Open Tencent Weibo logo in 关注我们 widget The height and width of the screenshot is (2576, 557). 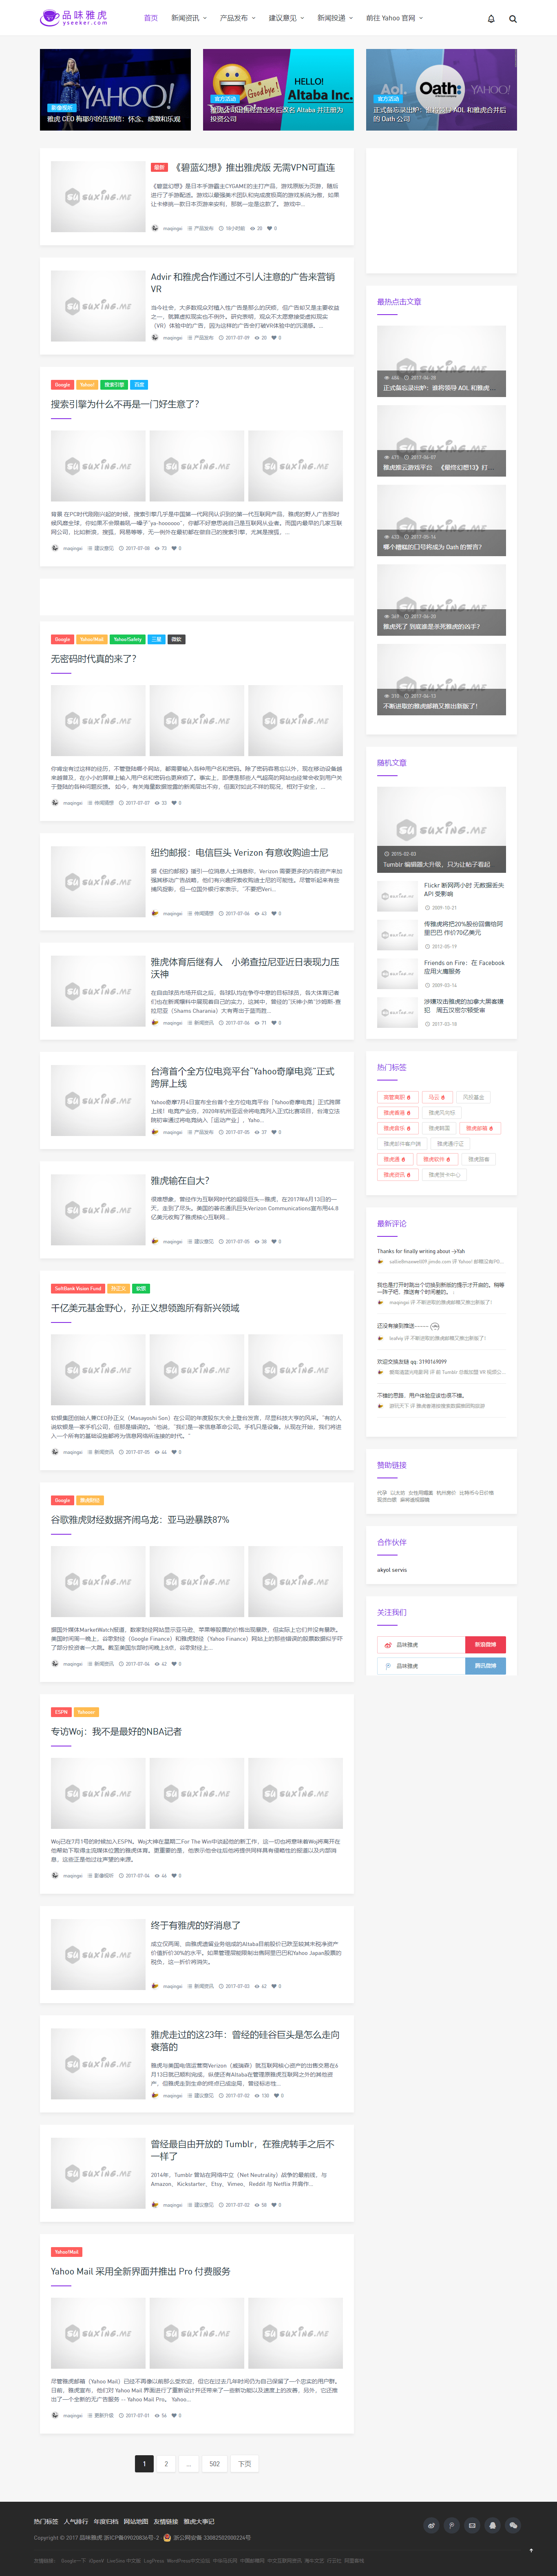388,1666
